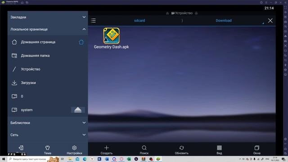
Task: Open Домашняя папка entry
Action: [48, 56]
